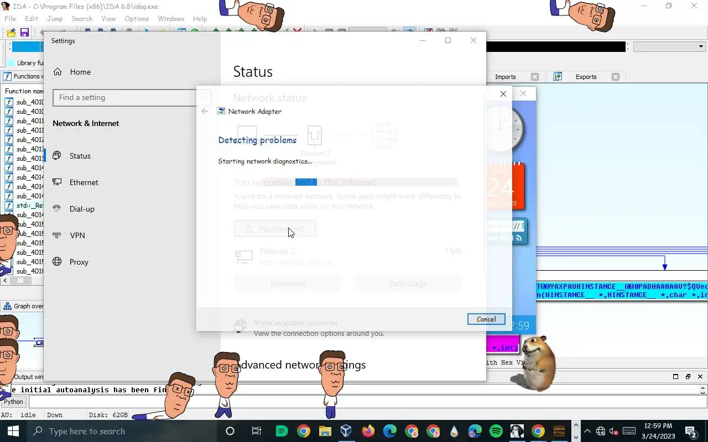
Task: Click the Library function color legend swatch
Action: [11, 63]
